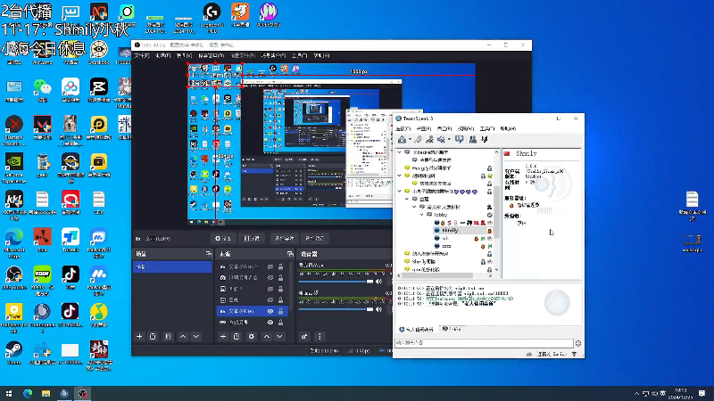Show hidden system tray icons chevron

point(636,393)
